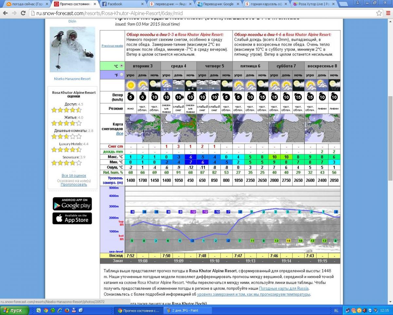Switch to the Facebook tab
Screen dimensions: 393x315
click(122, 4)
